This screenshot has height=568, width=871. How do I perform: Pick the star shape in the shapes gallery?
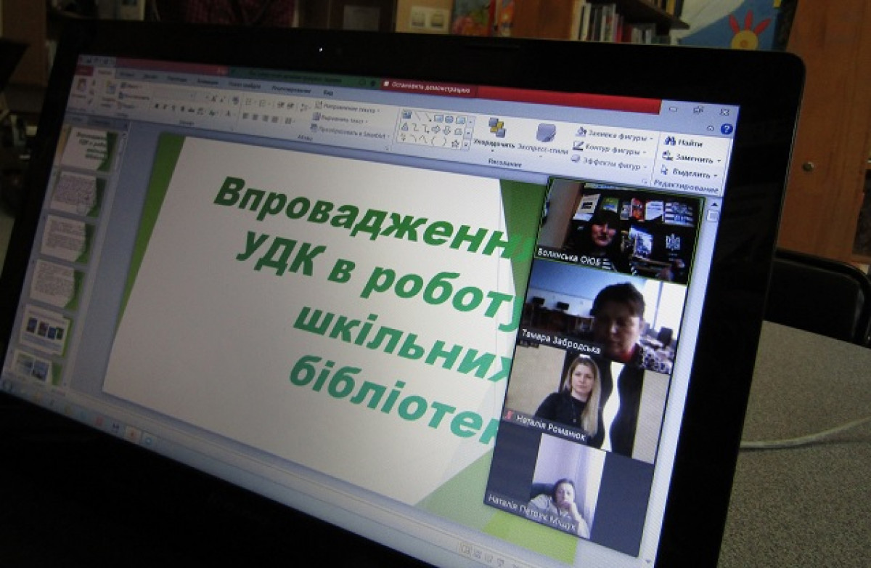(455, 143)
